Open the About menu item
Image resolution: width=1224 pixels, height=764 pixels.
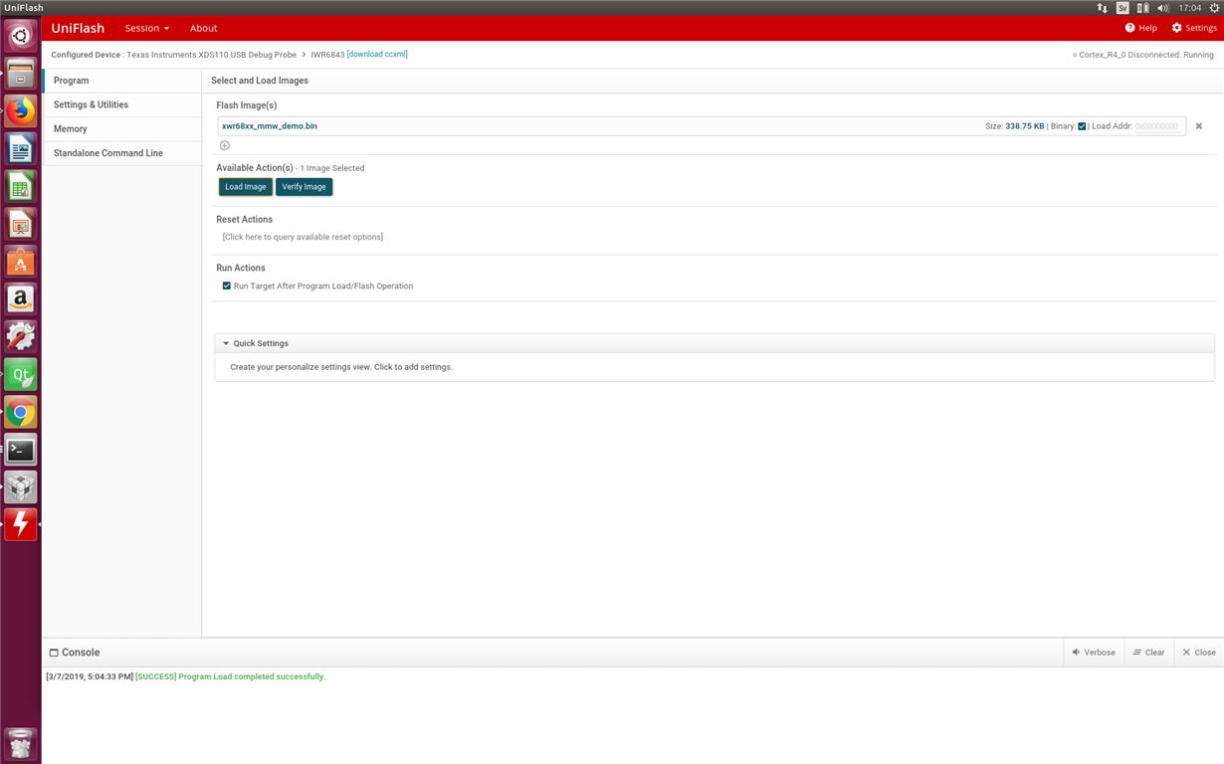coord(203,28)
